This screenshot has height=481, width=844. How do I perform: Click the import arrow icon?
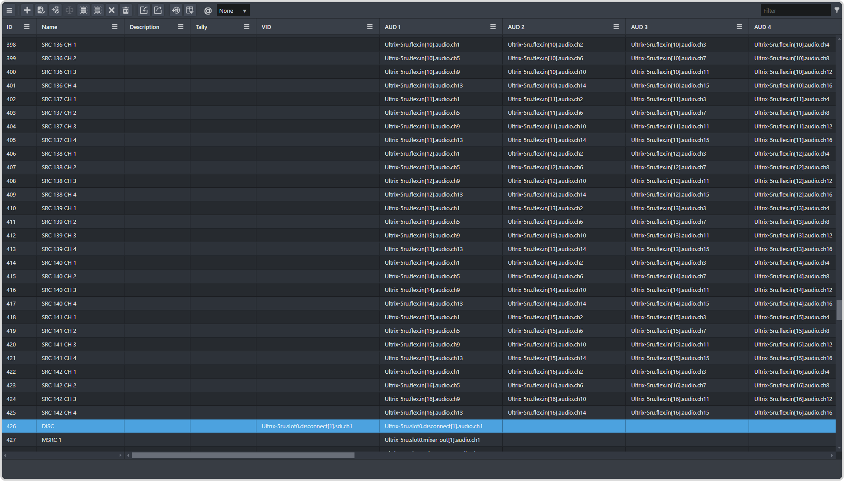tap(144, 11)
